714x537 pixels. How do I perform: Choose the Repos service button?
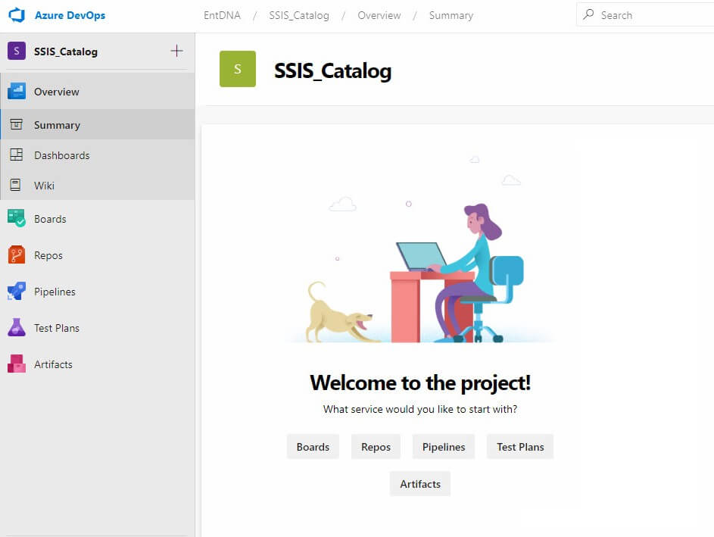coord(376,447)
